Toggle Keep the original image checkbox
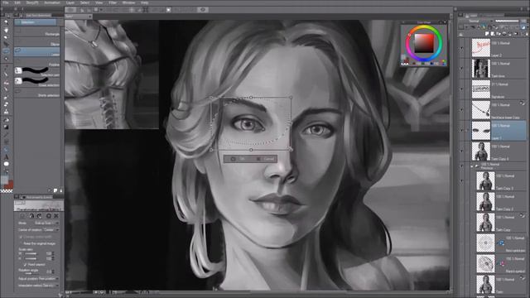This screenshot has width=530, height=298. 21,243
